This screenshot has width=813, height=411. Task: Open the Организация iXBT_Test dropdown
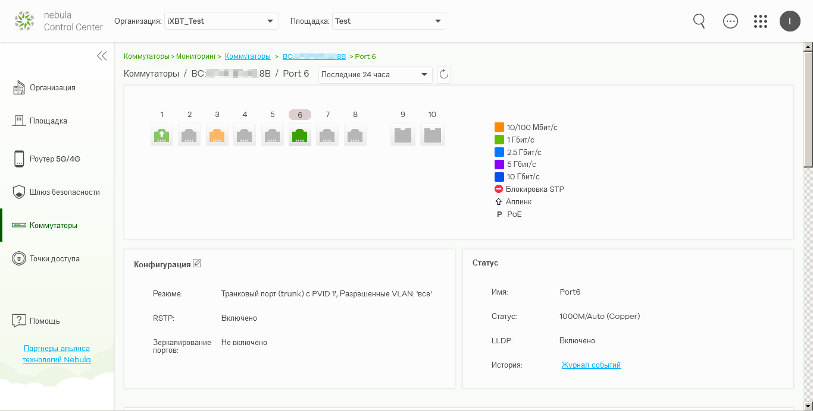pos(221,21)
